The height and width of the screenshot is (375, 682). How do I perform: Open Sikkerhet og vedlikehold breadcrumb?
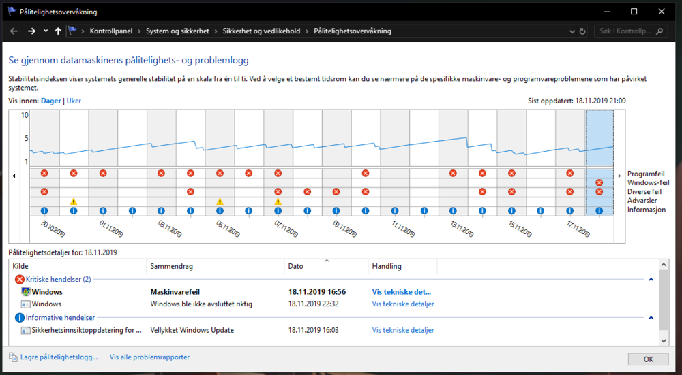pyautogui.click(x=261, y=31)
